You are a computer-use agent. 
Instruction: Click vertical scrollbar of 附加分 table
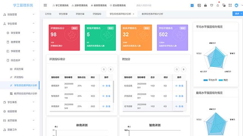pos(186,91)
